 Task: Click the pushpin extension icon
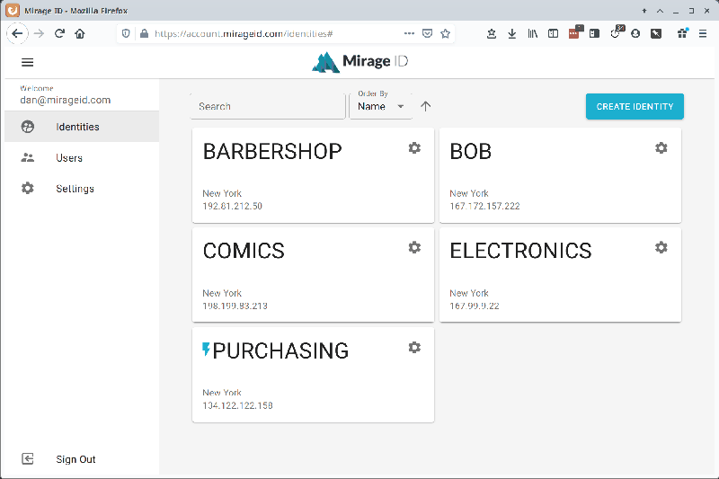pos(656,33)
